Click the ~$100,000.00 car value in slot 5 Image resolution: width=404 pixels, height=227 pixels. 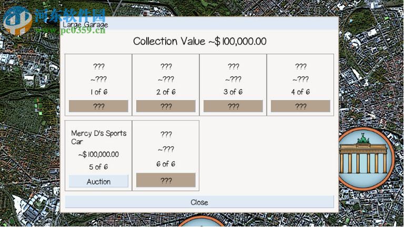[x=98, y=154]
